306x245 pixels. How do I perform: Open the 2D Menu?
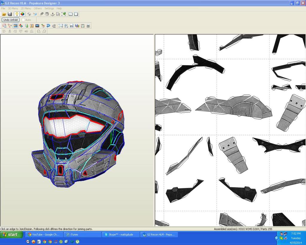click(26, 8)
